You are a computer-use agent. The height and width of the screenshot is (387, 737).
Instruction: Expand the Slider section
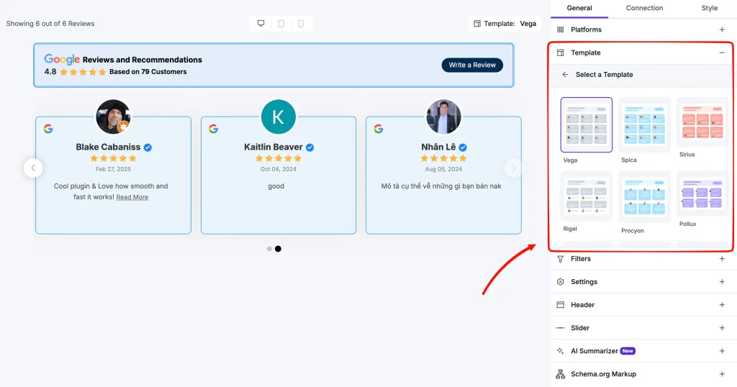click(x=722, y=328)
